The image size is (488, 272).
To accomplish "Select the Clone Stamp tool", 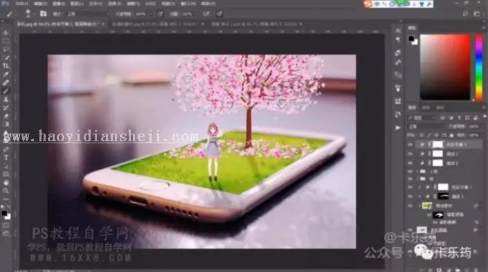I will point(6,100).
